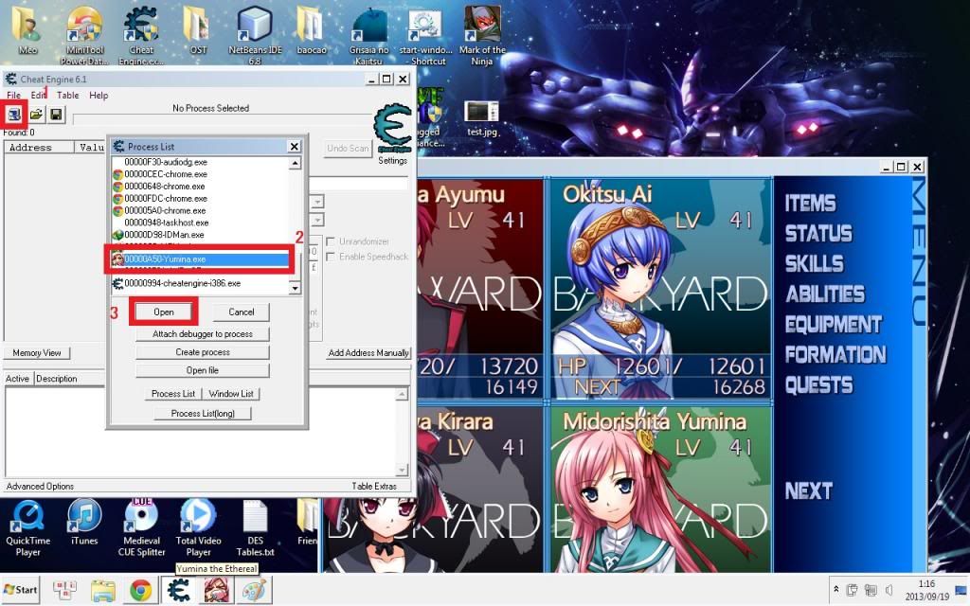Click the floppy disk save icon in Cheat Engine

56,115
